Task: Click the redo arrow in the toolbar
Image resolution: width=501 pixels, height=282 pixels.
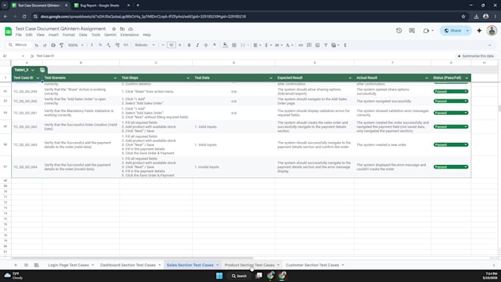Action: [45, 46]
